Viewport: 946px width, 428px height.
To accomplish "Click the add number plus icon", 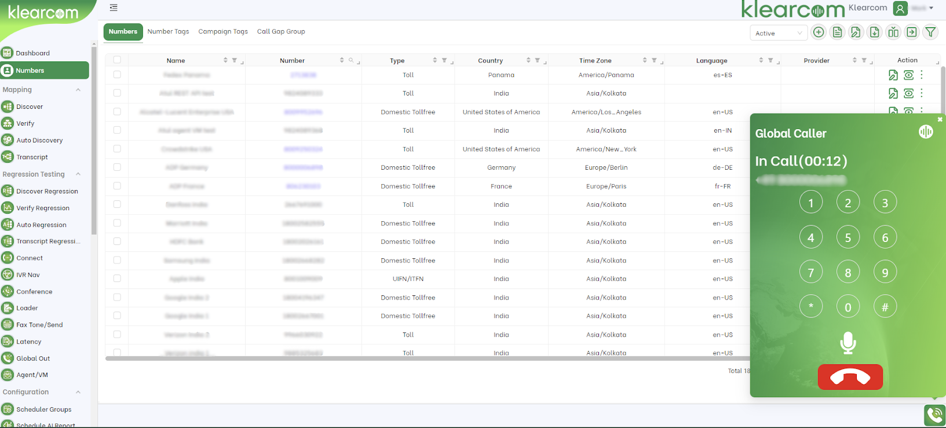I will click(x=819, y=32).
